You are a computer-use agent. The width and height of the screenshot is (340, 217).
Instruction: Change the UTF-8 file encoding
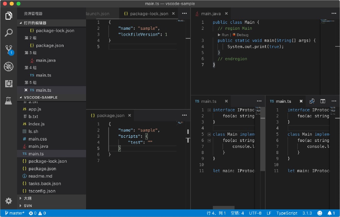tap(255, 213)
